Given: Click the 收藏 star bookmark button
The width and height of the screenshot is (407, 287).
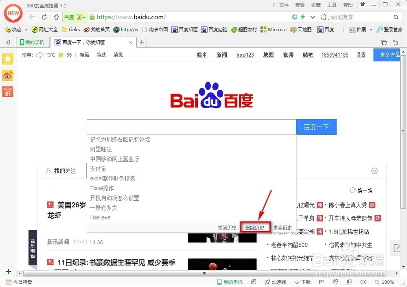Looking at the screenshot, I should (13, 30).
